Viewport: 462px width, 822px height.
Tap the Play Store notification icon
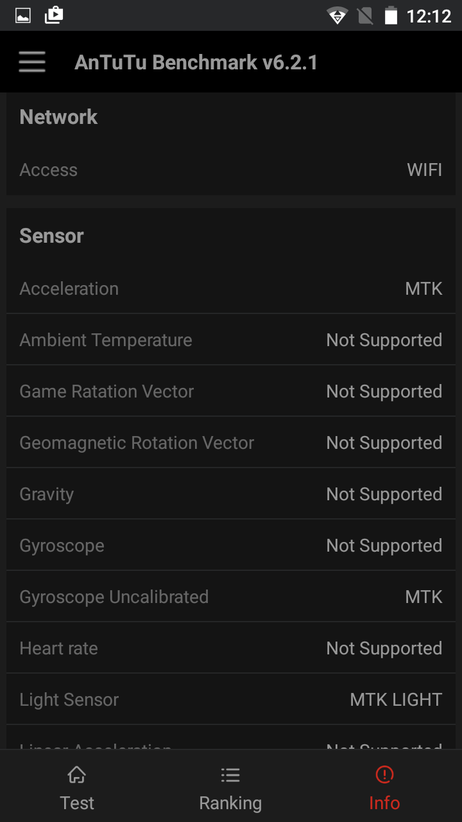tap(54, 15)
